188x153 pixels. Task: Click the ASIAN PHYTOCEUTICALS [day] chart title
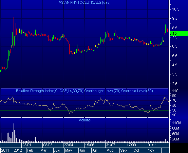point(84,2)
